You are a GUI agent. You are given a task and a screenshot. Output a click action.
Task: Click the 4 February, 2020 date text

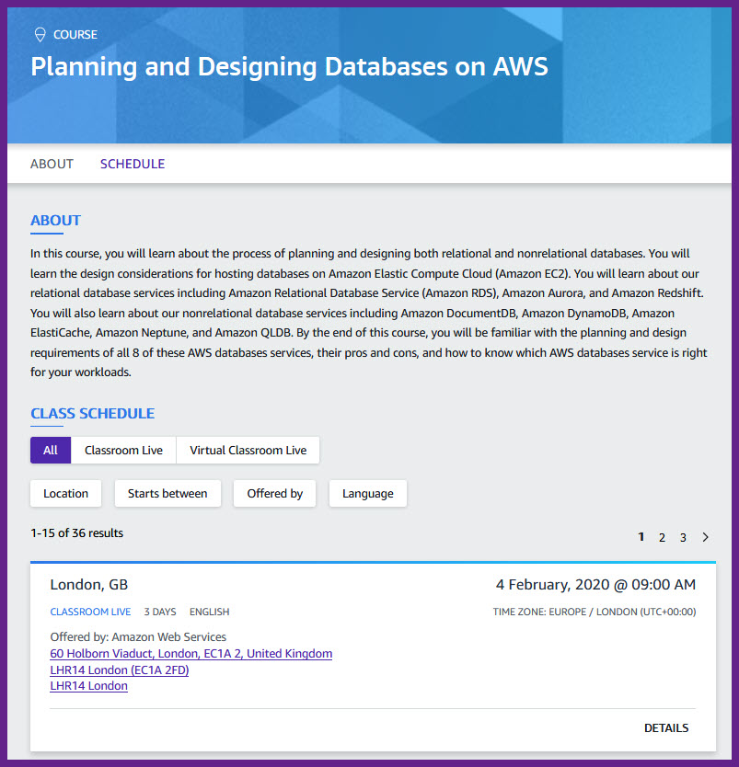click(x=595, y=585)
